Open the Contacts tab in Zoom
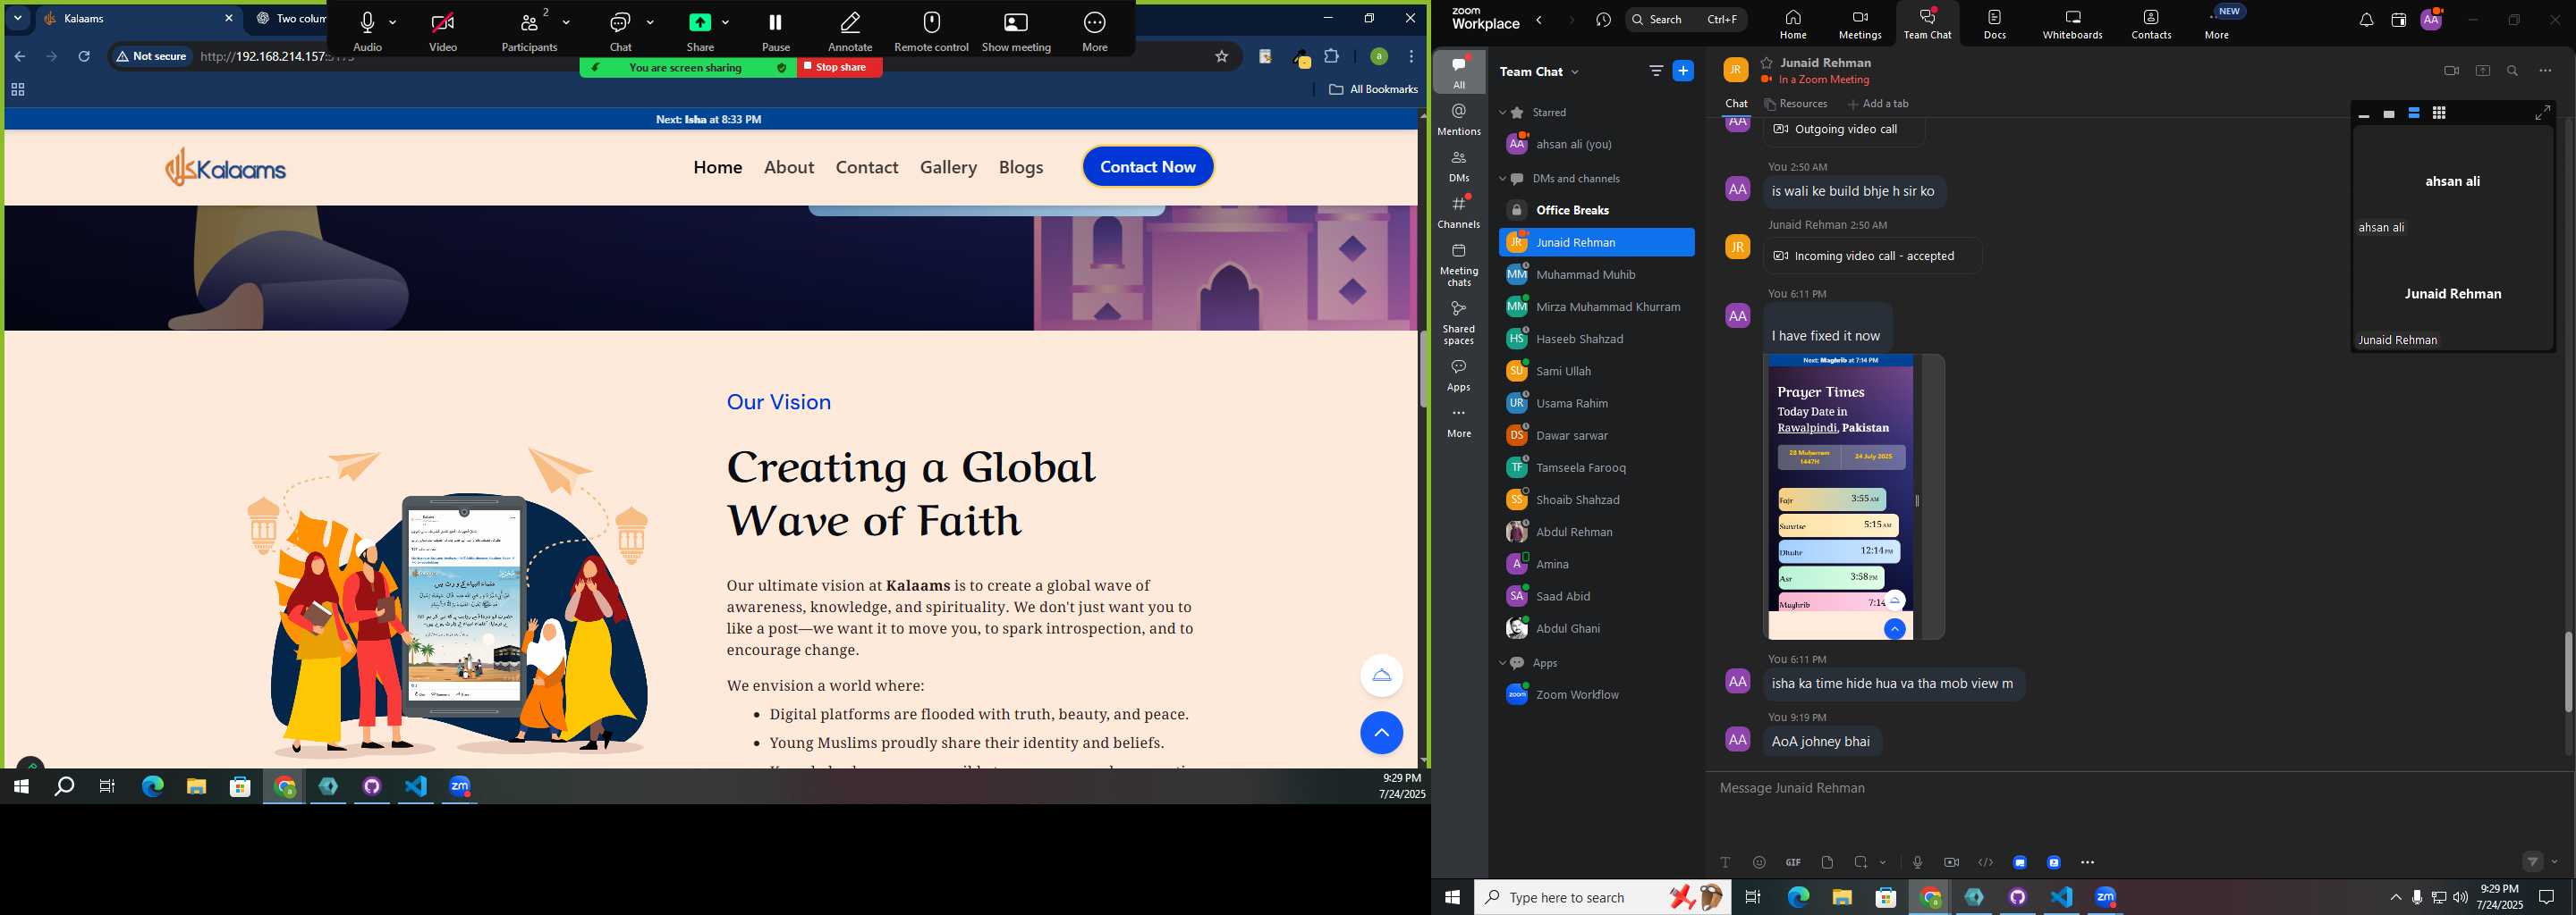 (2151, 24)
